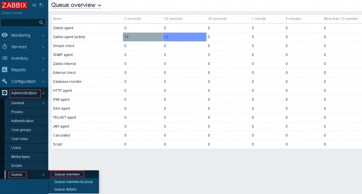Click the 30 seconds column header
Viewport: 362px width, 194px height.
click(217, 19)
